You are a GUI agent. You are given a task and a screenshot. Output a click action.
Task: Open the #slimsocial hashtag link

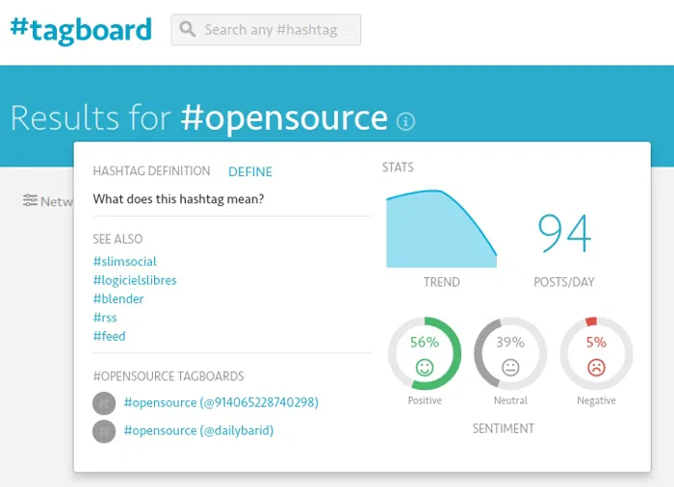point(124,262)
